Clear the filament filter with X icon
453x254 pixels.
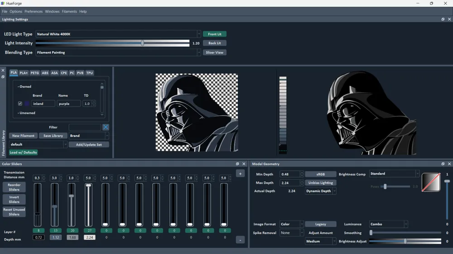[106, 127]
